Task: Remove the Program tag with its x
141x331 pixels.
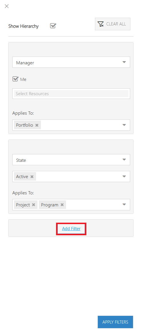Action: pyautogui.click(x=62, y=205)
